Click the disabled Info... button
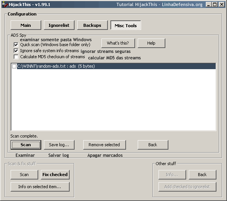 coord(172,175)
